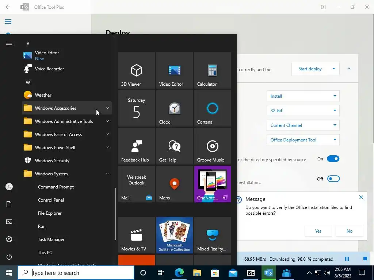
Task: Go back in Office Tool Plus
Action: click(8, 7)
